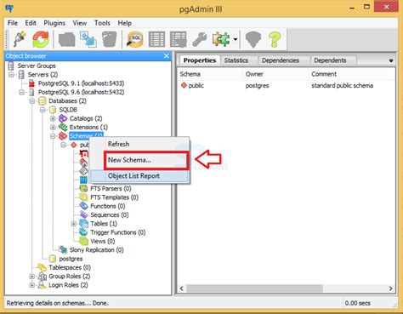Open the Tools menu
The width and height of the screenshot is (403, 314).
102,23
